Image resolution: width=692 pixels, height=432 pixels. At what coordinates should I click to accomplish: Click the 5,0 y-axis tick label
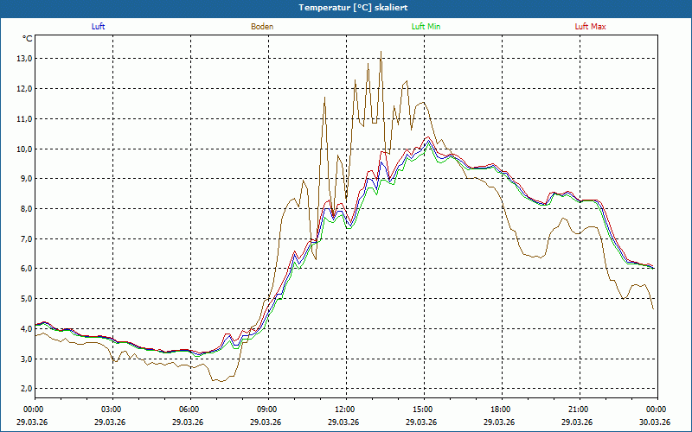click(x=23, y=299)
